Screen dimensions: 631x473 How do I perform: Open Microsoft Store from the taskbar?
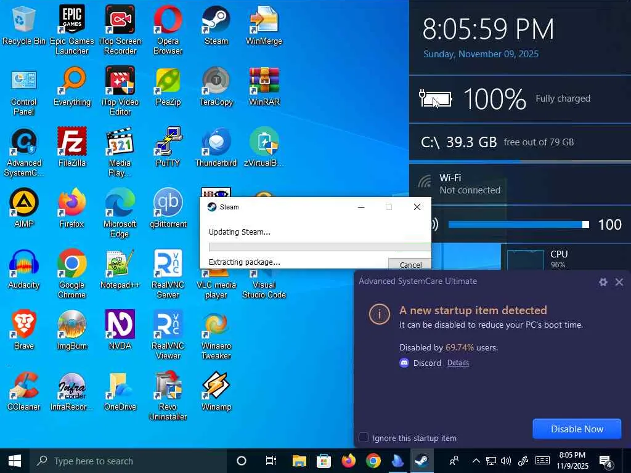[x=324, y=461]
